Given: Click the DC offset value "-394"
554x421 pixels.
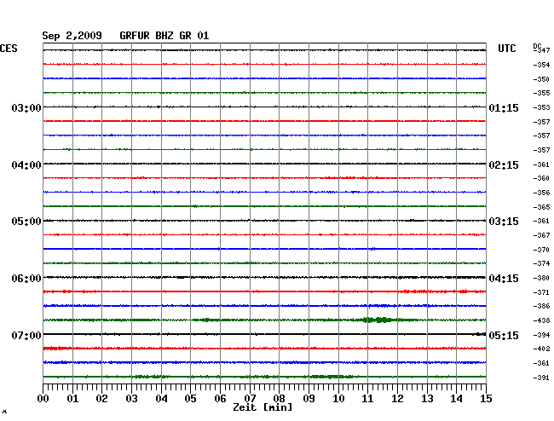Looking at the screenshot, I should pyautogui.click(x=541, y=335).
